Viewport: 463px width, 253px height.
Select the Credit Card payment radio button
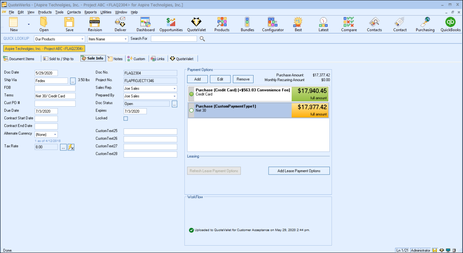coord(192,94)
